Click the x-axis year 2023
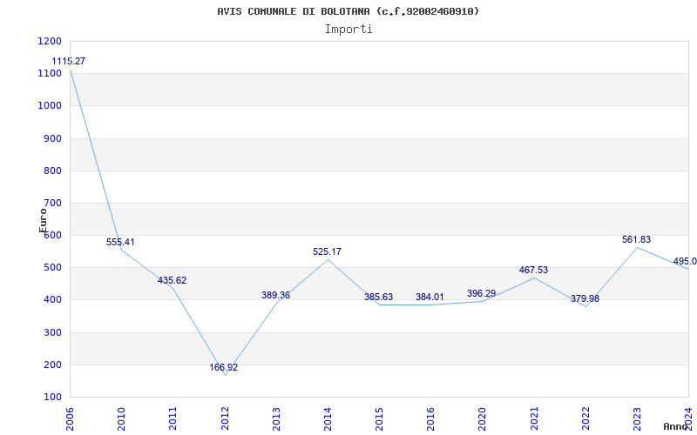The width and height of the screenshot is (697, 435). tap(638, 418)
